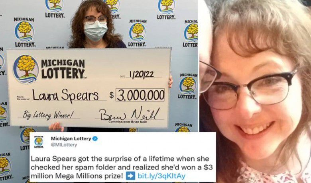Click the Michigan Lottery backdrop logo at far left

click(x=24, y=32)
